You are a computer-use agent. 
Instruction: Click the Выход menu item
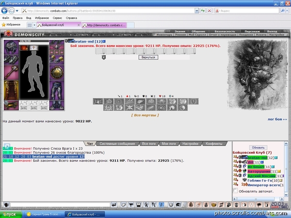point(272,31)
